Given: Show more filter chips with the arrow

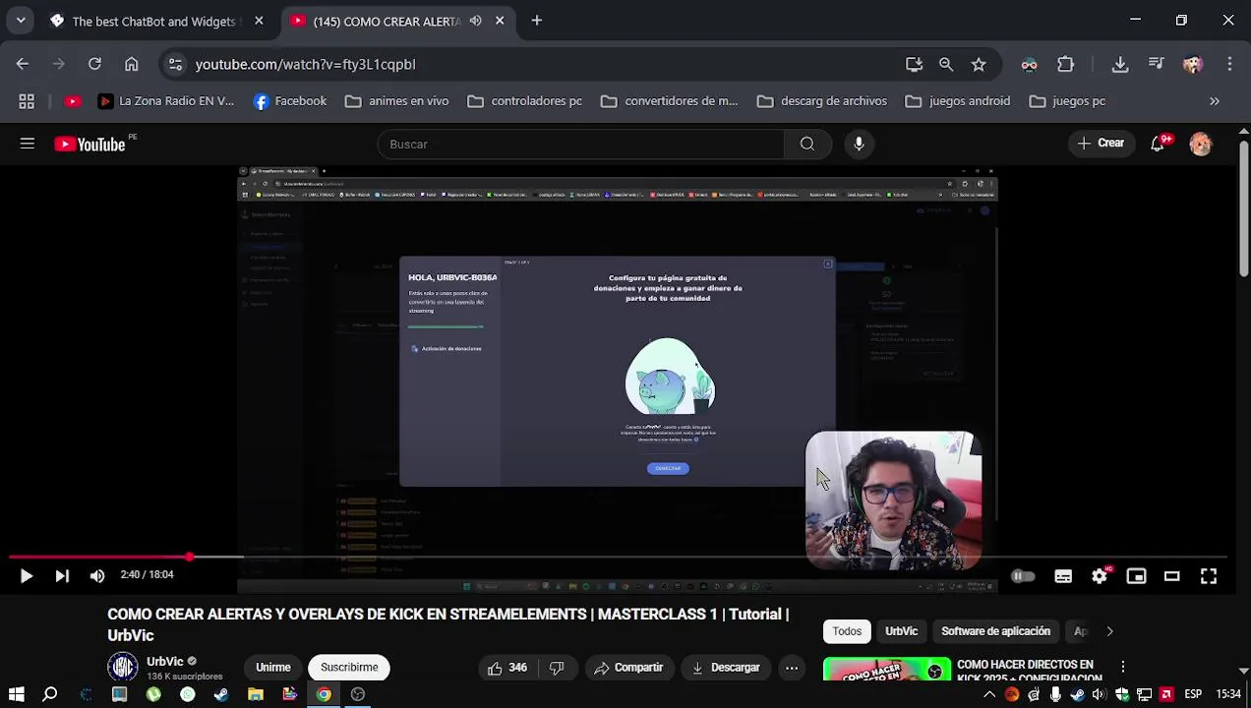Looking at the screenshot, I should 1109,631.
